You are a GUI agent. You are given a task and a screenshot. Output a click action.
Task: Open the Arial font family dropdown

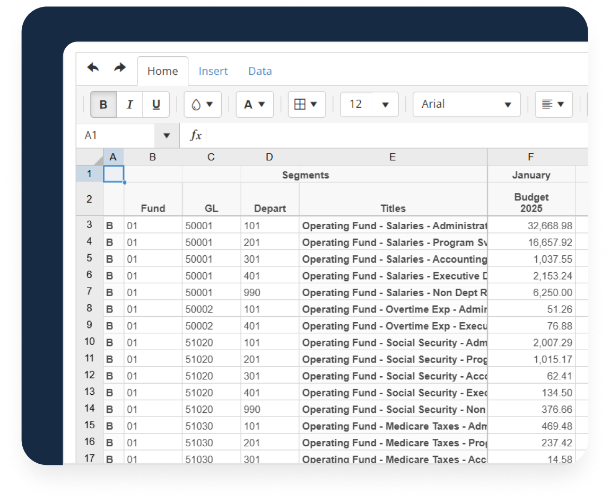click(466, 105)
